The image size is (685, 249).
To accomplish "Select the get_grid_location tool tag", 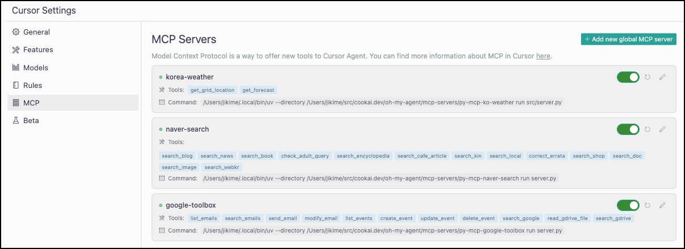I will [212, 90].
